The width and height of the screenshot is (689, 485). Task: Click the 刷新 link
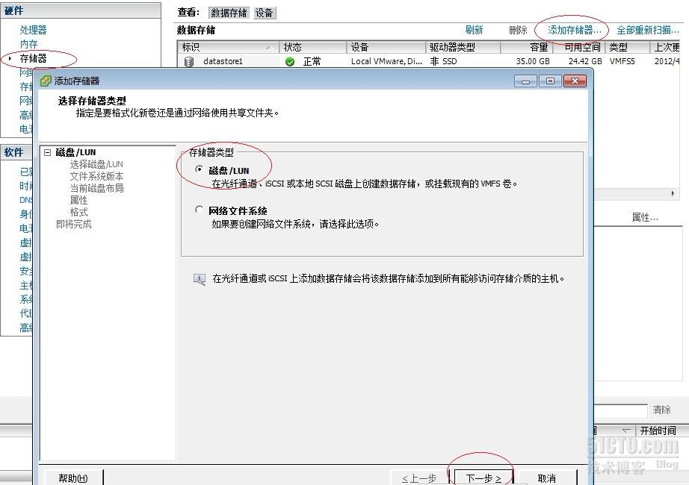coord(474,30)
